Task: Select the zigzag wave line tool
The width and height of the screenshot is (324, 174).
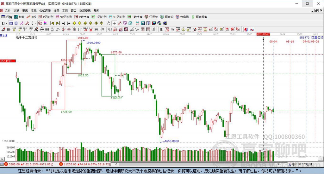Action: coord(137,29)
